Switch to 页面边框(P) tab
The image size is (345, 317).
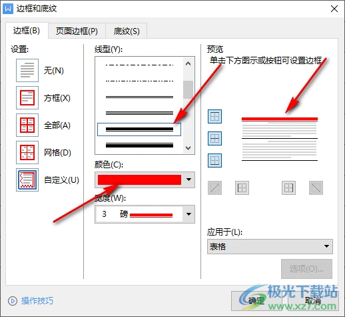coord(77,31)
